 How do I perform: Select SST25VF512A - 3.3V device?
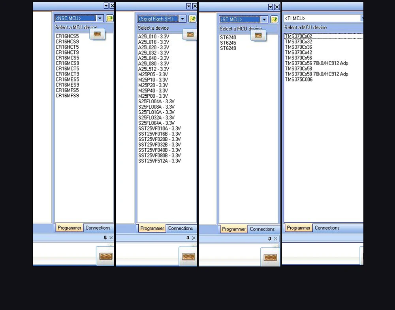tap(160, 161)
